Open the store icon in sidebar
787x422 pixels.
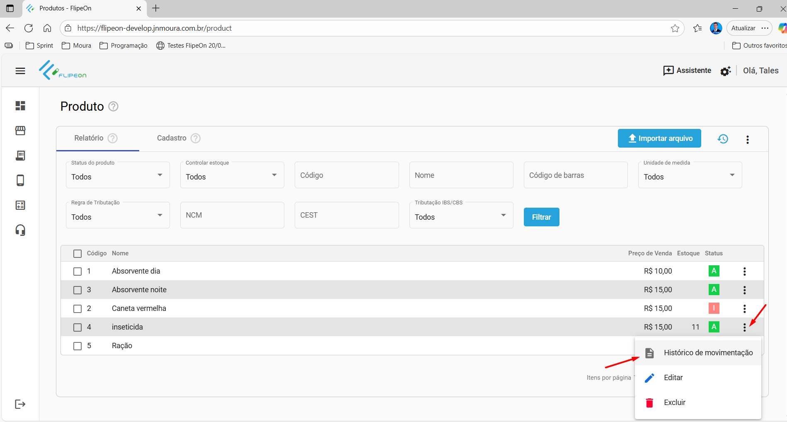coord(20,131)
